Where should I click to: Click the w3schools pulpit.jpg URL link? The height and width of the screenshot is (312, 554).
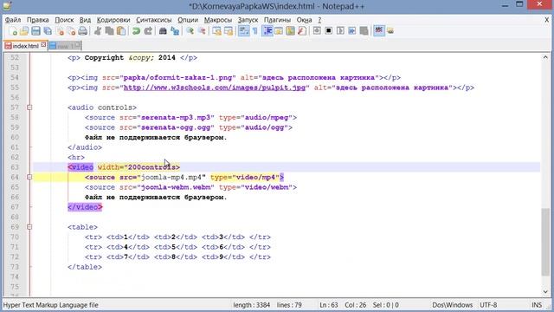point(214,88)
